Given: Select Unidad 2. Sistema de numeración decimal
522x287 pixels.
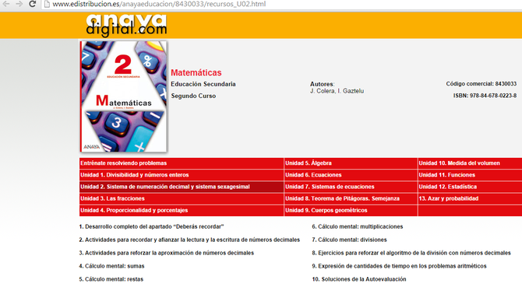Looking at the screenshot, I should click(x=182, y=187).
